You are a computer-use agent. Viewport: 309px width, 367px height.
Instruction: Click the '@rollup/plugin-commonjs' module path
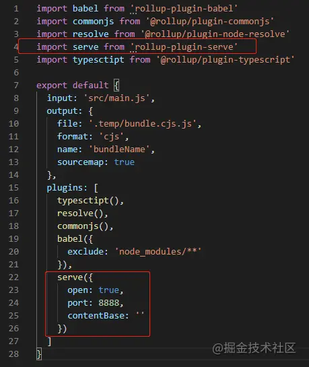[210, 22]
